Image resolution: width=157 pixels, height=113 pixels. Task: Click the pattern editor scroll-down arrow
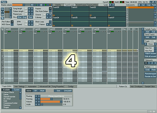[x=143, y=83]
